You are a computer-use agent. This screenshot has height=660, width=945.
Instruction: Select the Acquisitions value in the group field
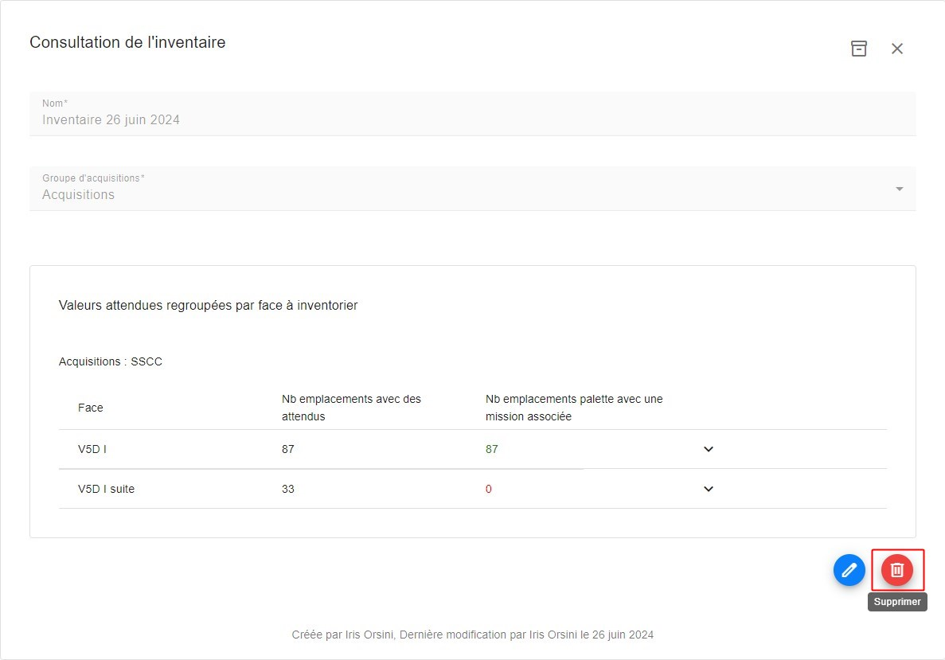click(x=78, y=195)
